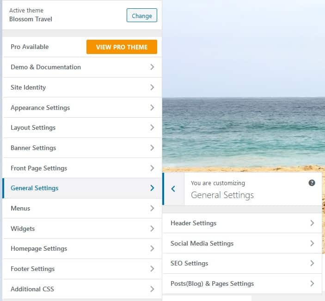Expand chevron next to Homepage Settings
This screenshot has height=301, width=325.
click(152, 248)
